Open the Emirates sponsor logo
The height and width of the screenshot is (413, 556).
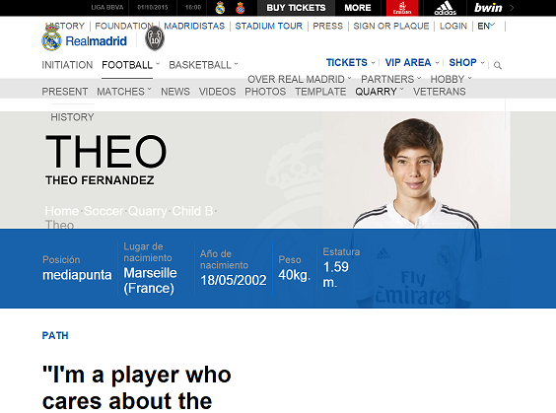pos(402,8)
